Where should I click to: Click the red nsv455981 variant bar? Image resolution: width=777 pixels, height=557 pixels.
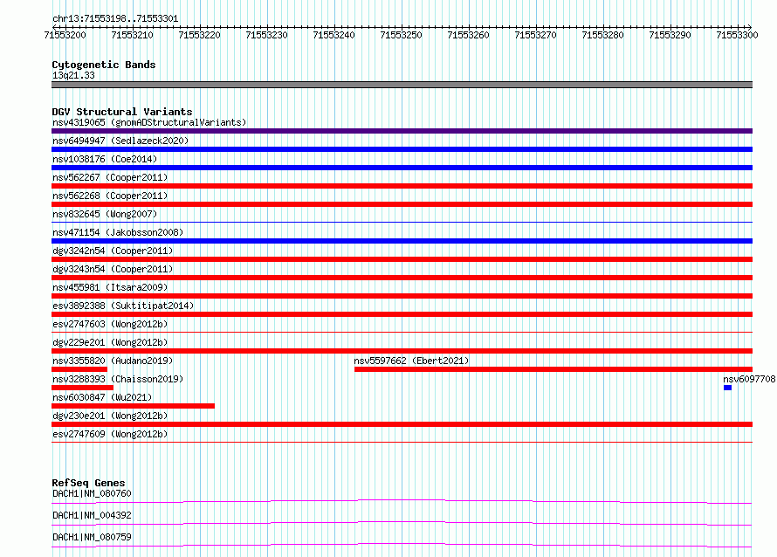(402, 296)
